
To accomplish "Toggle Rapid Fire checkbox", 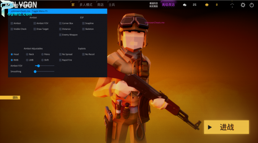I will point(60,60).
